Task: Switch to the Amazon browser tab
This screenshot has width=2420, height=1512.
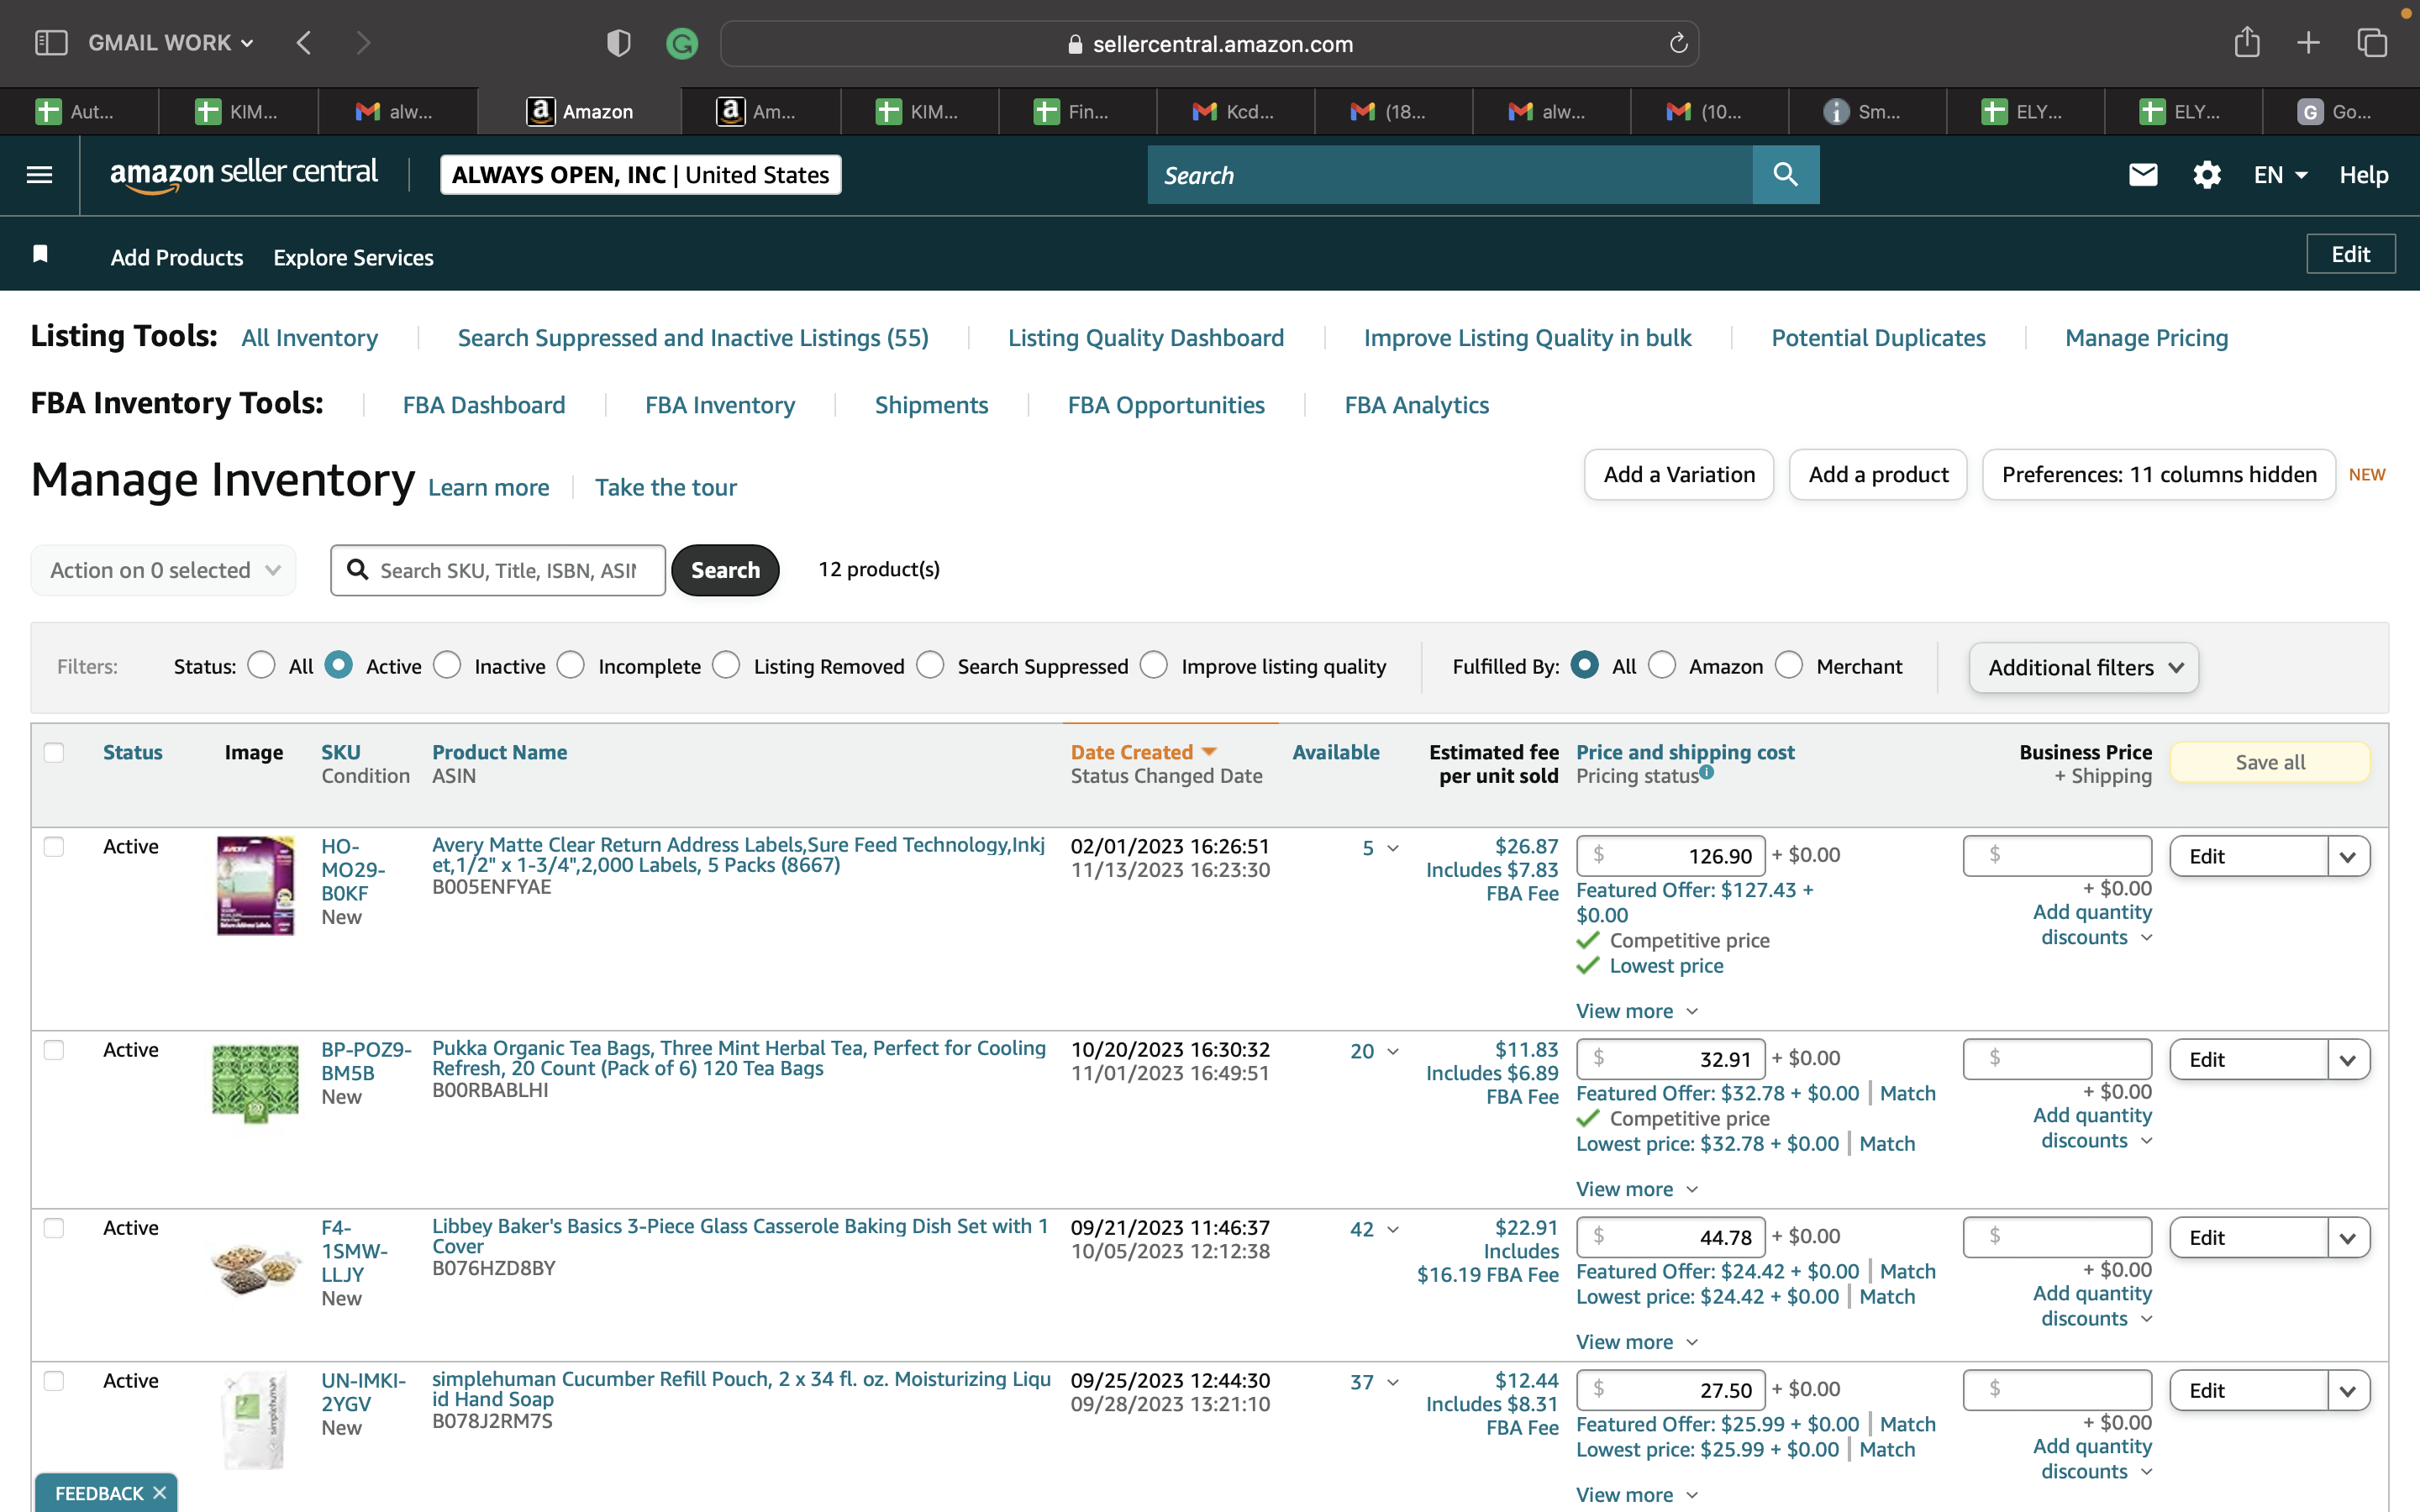Action: tap(580, 111)
